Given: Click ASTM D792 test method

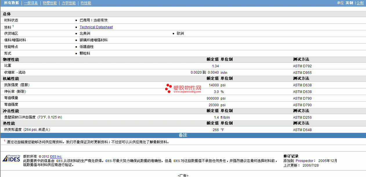Looking at the screenshot, I should click(x=302, y=66).
